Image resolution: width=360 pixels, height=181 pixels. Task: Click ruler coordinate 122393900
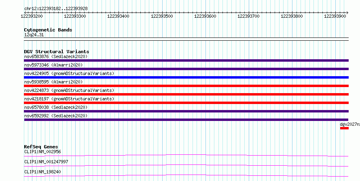[x=335, y=16]
